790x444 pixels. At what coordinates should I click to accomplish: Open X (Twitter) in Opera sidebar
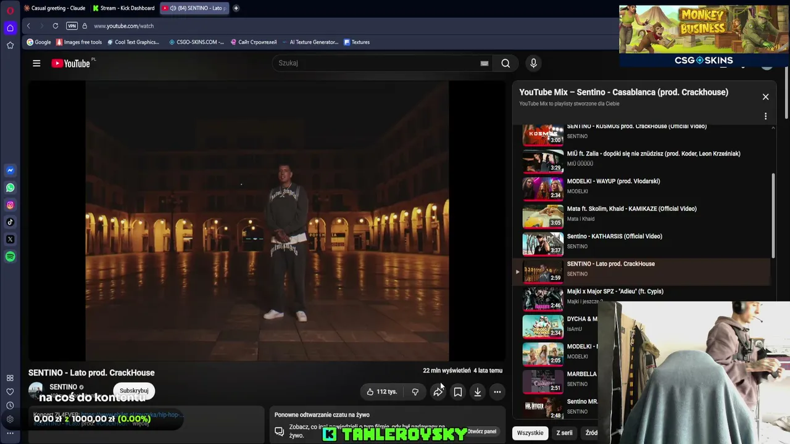[10, 239]
